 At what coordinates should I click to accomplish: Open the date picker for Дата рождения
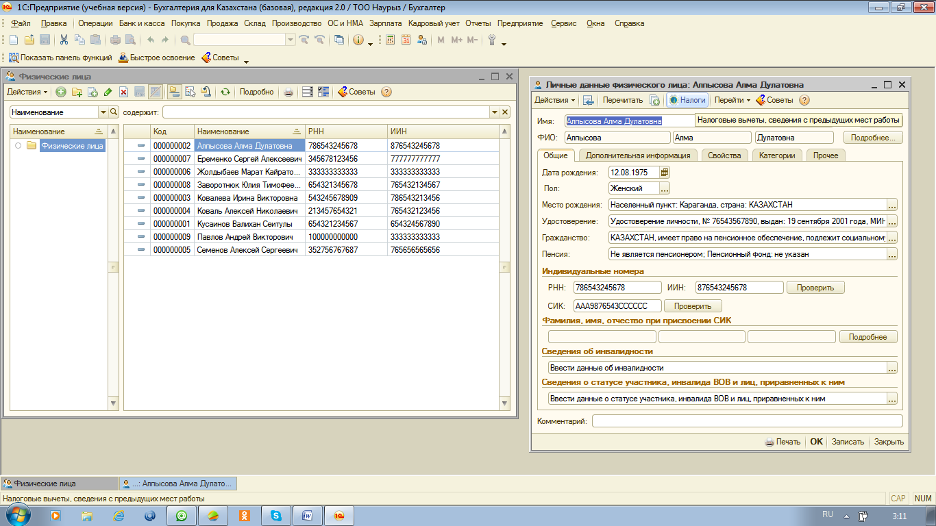click(x=665, y=173)
